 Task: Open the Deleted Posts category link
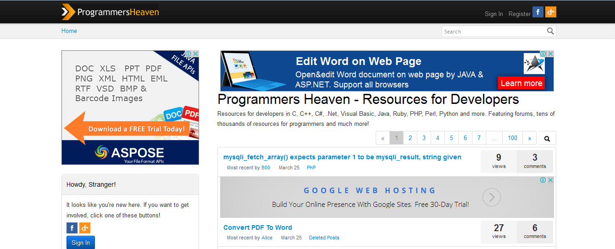[324, 238]
